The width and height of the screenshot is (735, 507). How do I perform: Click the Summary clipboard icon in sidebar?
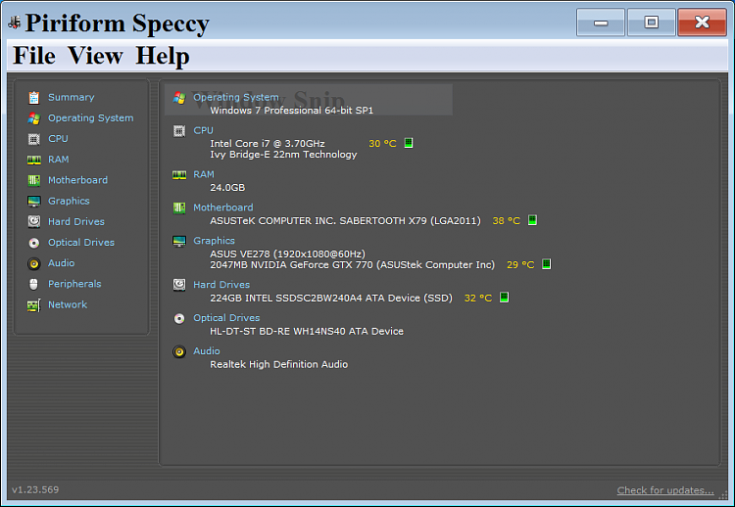coord(33,97)
